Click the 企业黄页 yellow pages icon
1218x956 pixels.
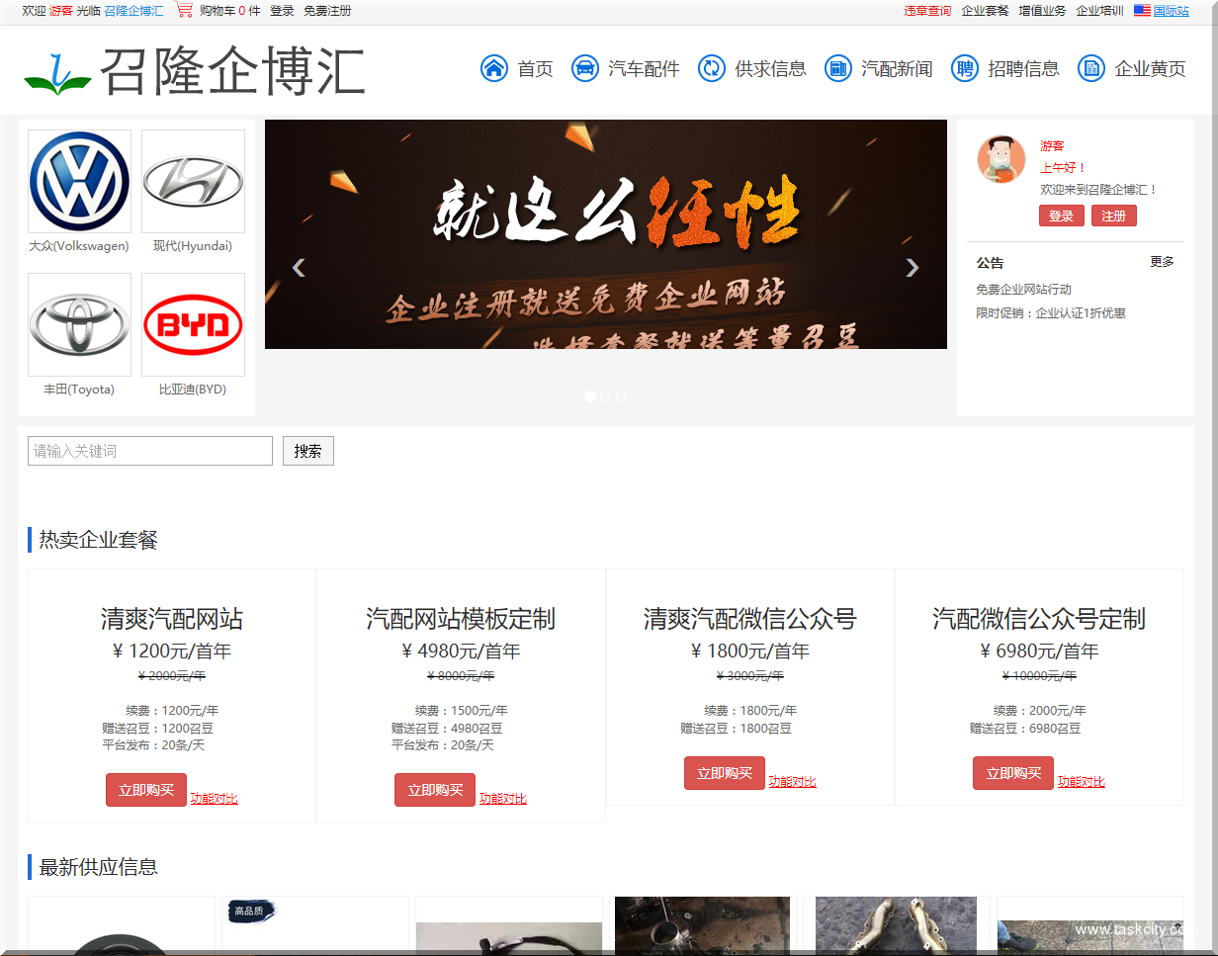1089,69
